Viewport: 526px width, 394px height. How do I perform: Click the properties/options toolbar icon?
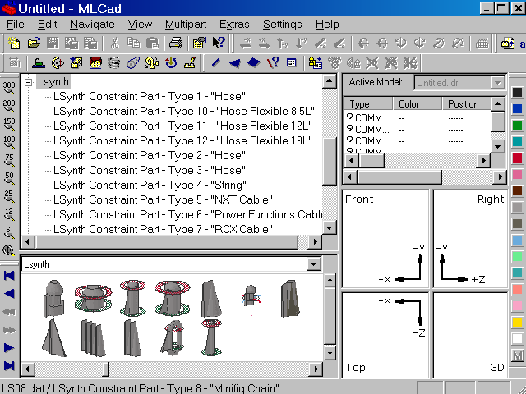tap(199, 43)
